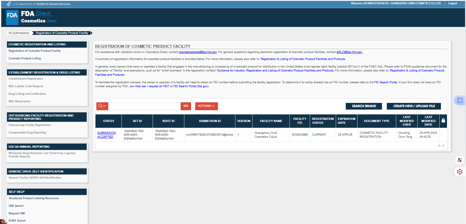Open the FEI Search Portal link

coord(385,82)
